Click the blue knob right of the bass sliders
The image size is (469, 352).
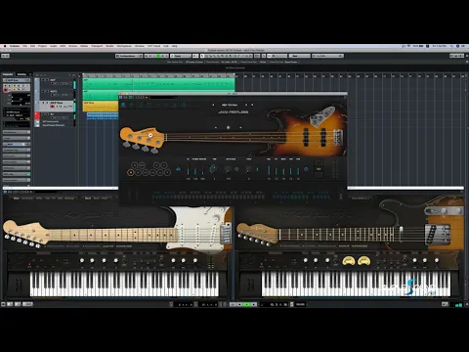tap(306, 169)
